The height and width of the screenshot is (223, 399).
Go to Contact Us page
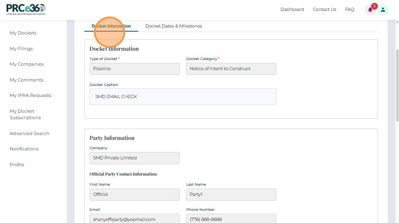pyautogui.click(x=324, y=9)
